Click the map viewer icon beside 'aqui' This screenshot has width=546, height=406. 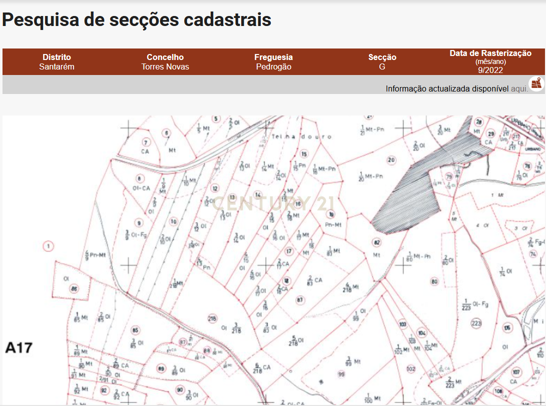(536, 83)
